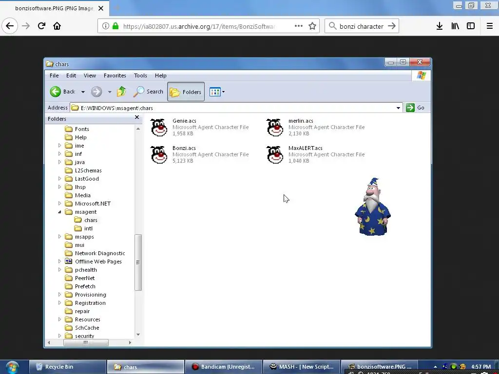
Task: Expand the inf folder node
Action: tap(59, 154)
